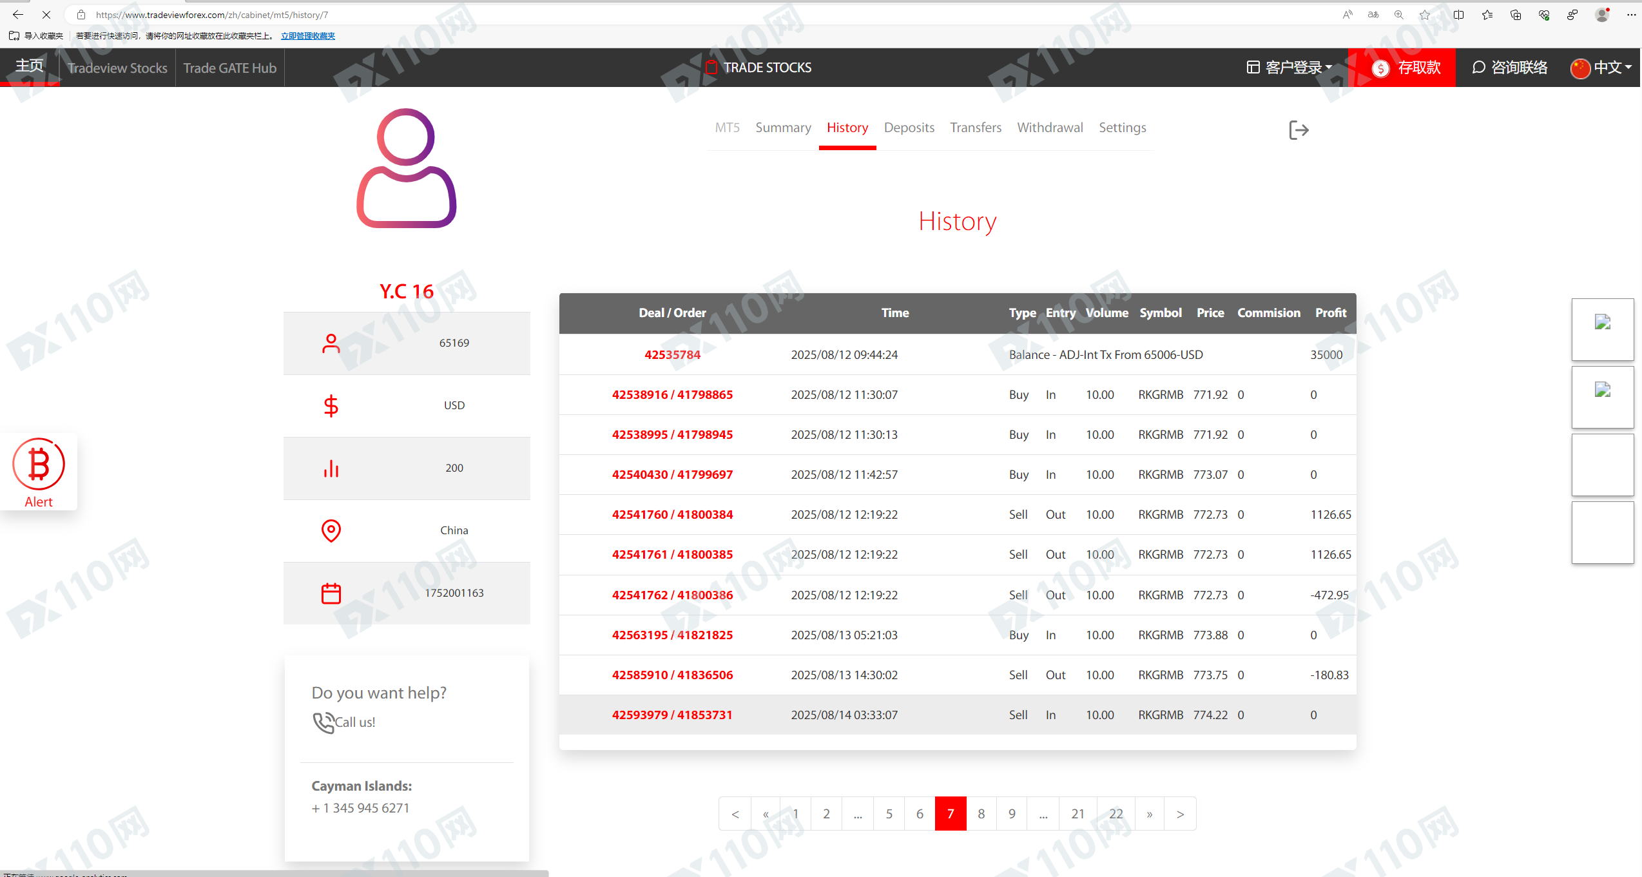This screenshot has width=1642, height=877.
Task: Open browser settings ellipsis menu
Action: click(x=1631, y=15)
